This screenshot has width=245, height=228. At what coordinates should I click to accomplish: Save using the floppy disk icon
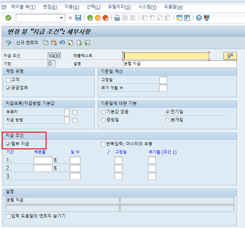(x=78, y=18)
